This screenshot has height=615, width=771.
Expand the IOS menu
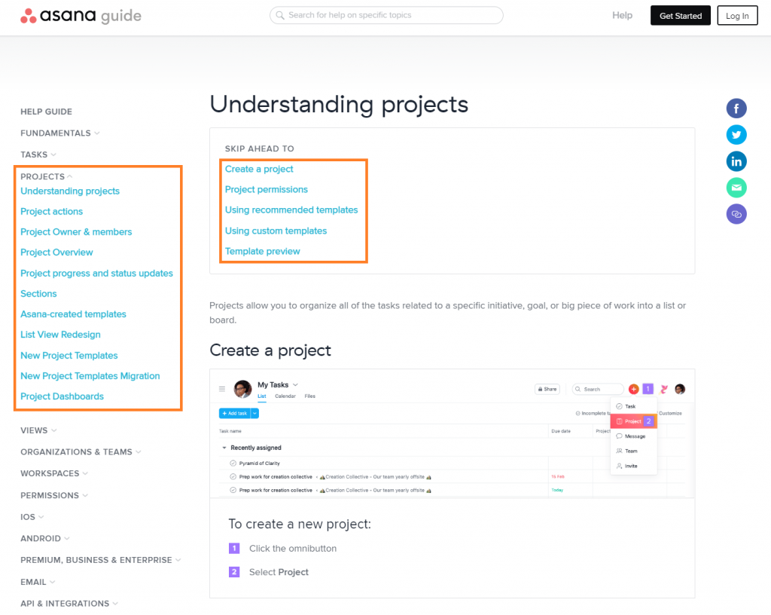pos(32,517)
